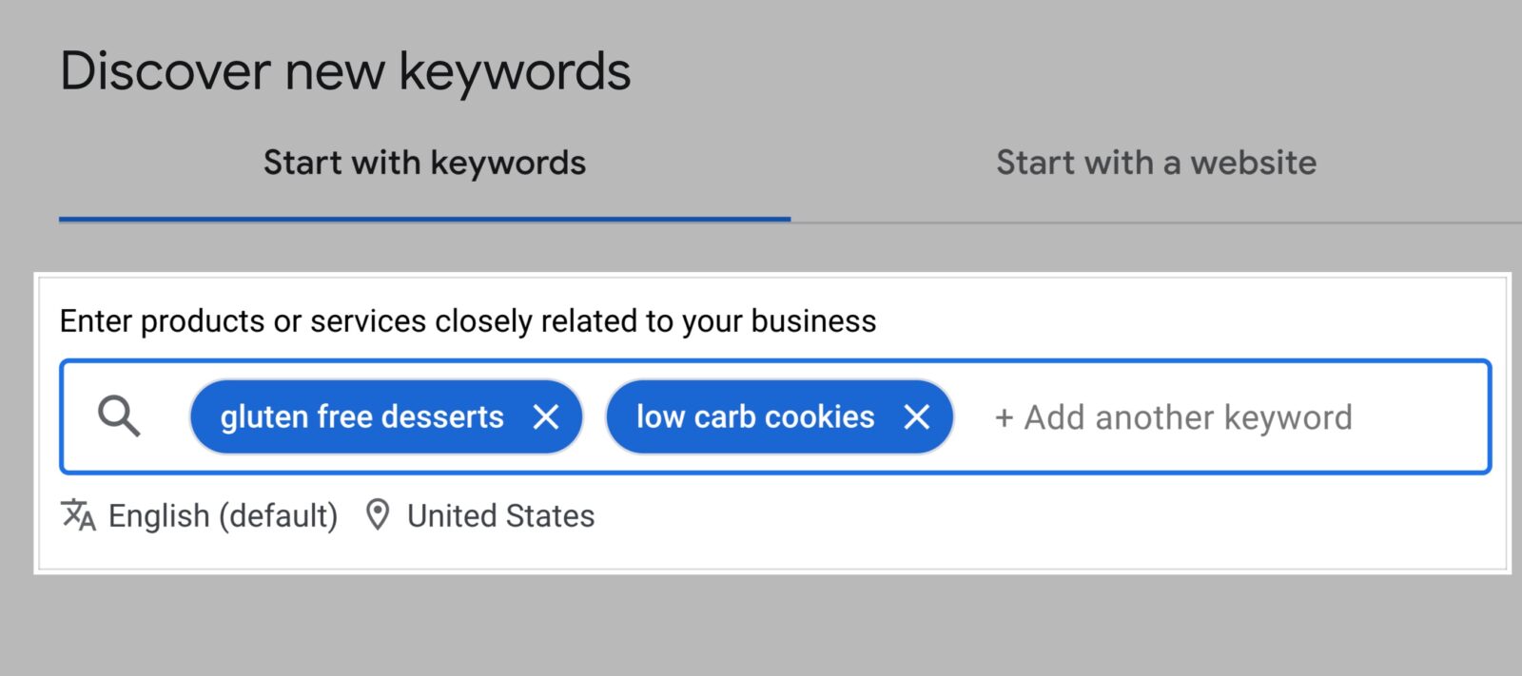The width and height of the screenshot is (1522, 676).
Task: Open the English (default) language setting
Action: [x=223, y=515]
